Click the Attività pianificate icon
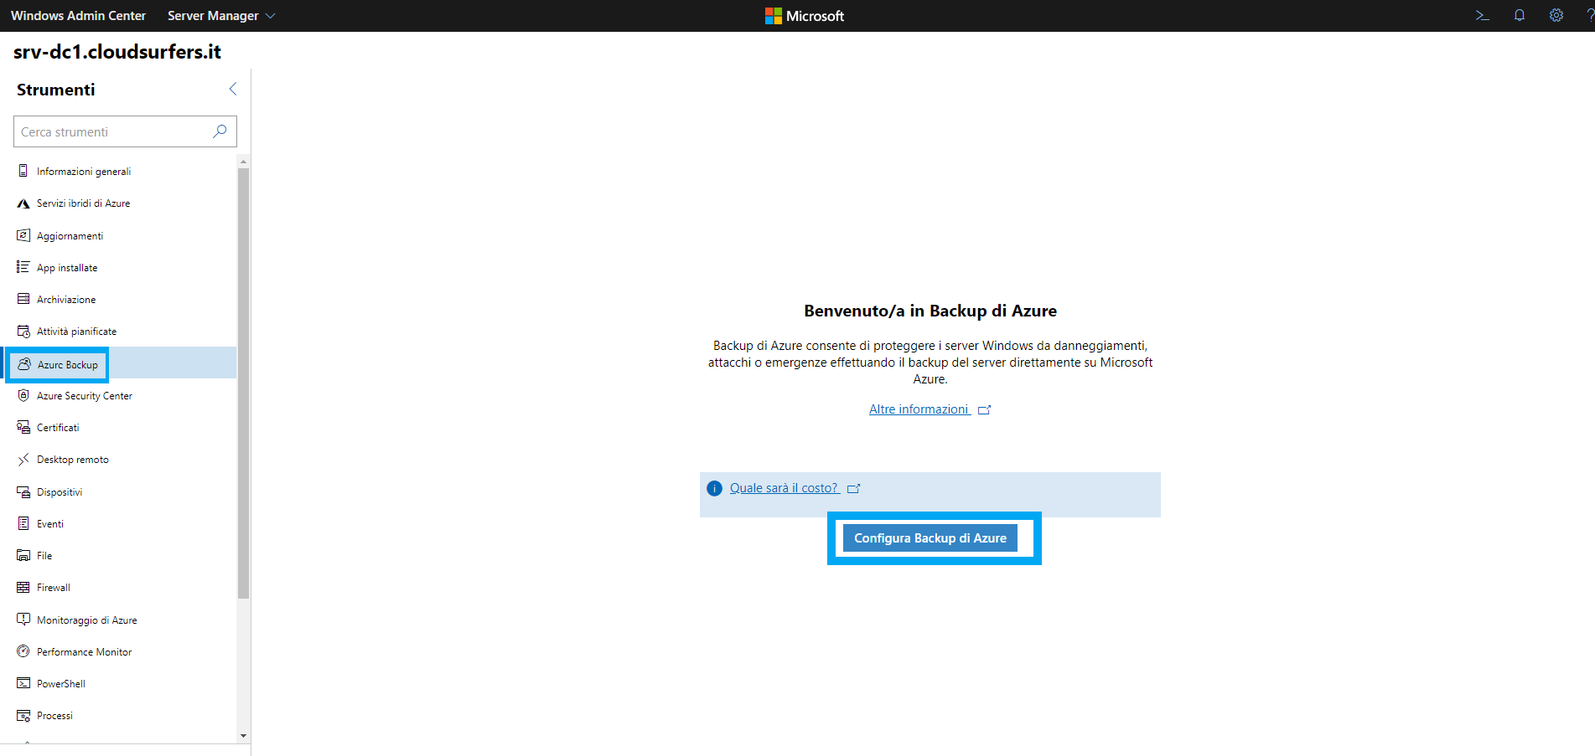The height and width of the screenshot is (756, 1595). point(23,332)
